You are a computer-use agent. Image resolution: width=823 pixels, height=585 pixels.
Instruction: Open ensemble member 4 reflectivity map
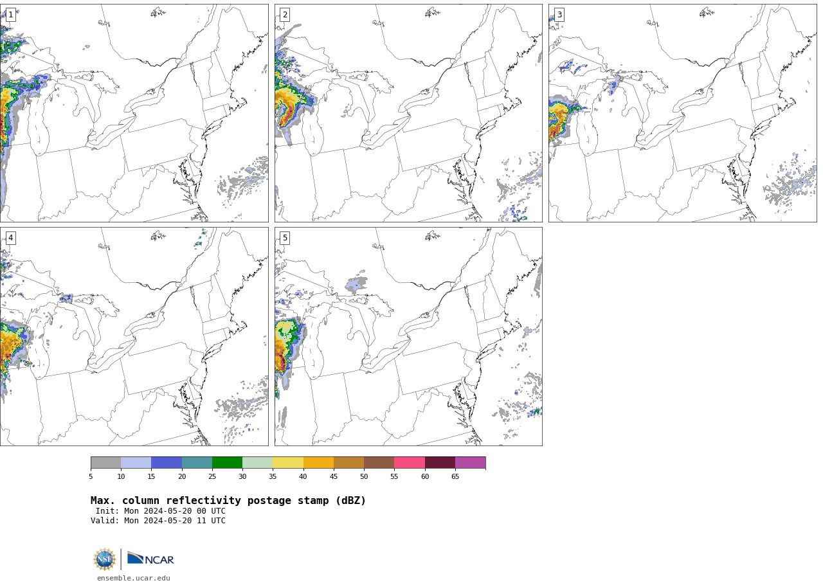click(x=134, y=336)
